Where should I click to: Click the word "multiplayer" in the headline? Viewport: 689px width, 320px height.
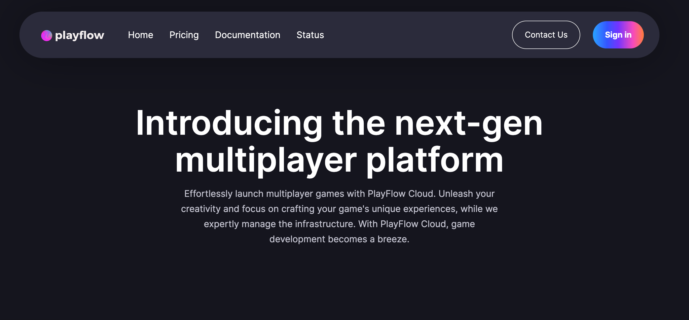pyautogui.click(x=265, y=160)
